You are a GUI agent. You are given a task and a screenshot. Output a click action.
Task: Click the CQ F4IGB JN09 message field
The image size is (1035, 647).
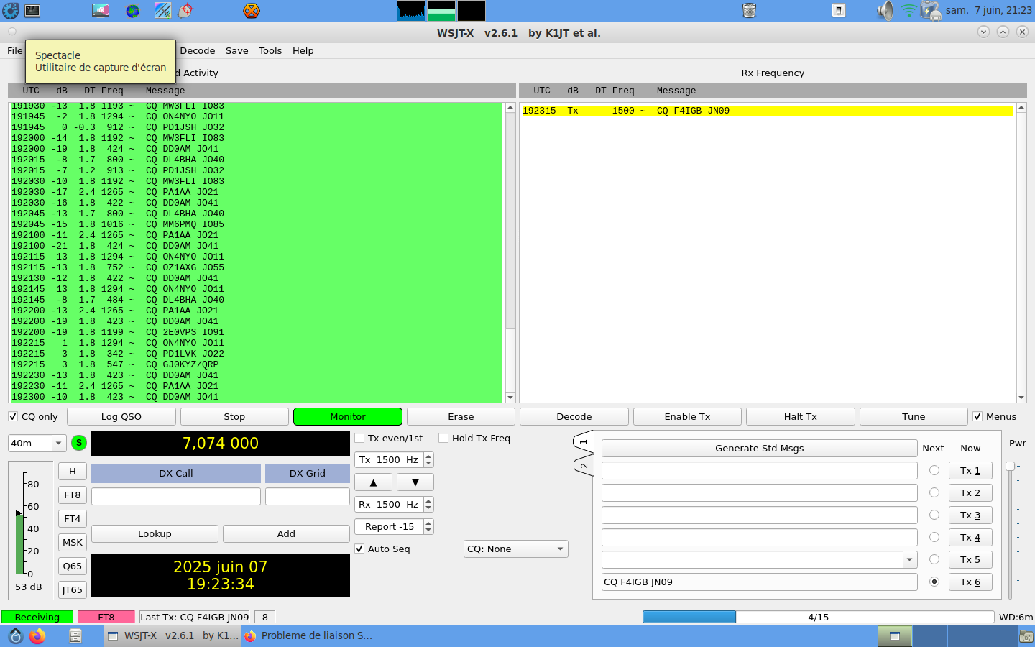point(760,582)
